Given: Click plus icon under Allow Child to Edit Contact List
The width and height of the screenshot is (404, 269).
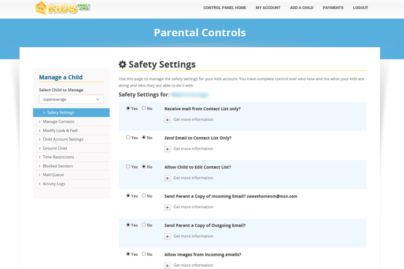Looking at the screenshot, I should coord(167,178).
